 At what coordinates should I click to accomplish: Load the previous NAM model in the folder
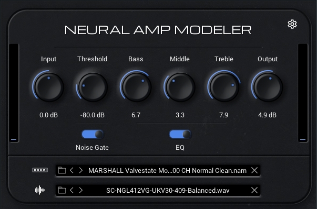[x=71, y=170]
